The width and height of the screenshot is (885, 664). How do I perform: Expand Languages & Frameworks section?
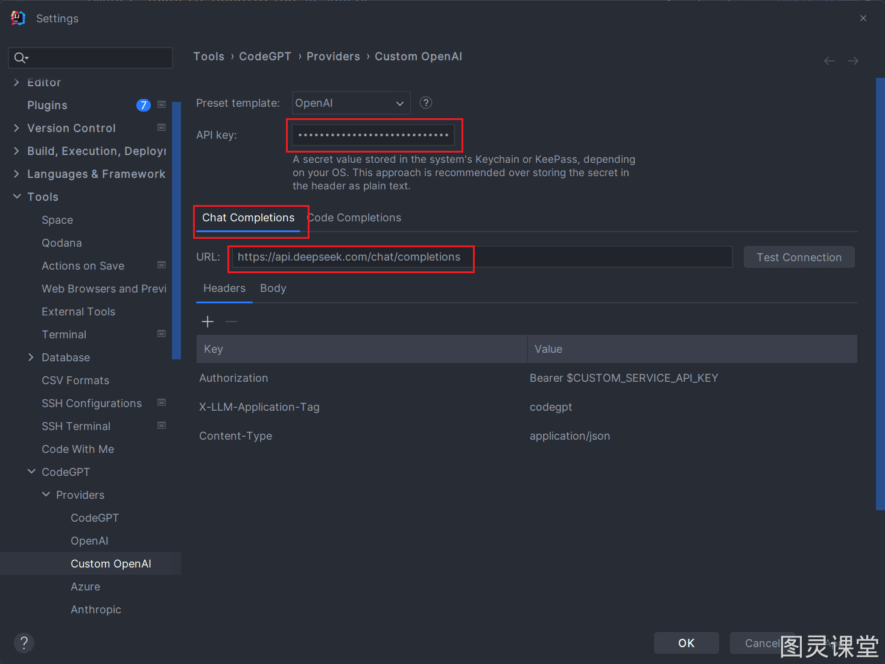click(16, 174)
